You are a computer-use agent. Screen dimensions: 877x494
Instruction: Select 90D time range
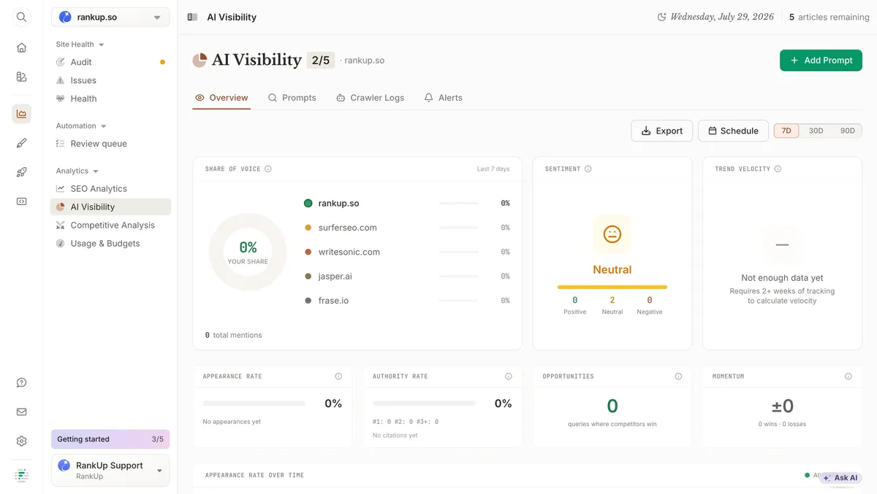pos(847,131)
